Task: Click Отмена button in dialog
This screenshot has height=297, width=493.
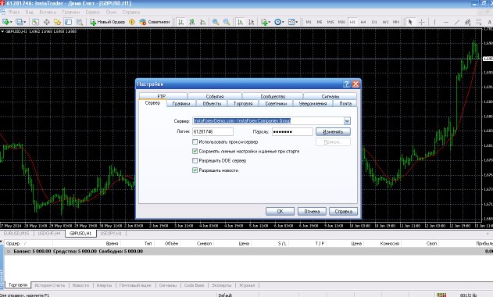Action: tap(312, 212)
